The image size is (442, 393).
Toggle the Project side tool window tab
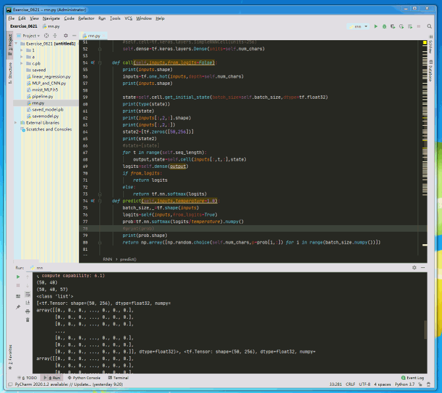(x=10, y=43)
